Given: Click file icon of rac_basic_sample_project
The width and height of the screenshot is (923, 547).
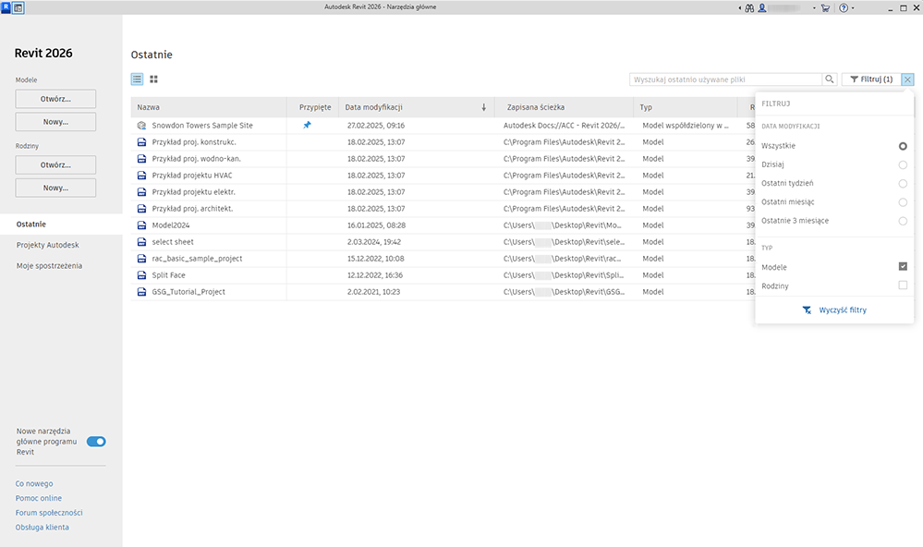Looking at the screenshot, I should [x=141, y=259].
